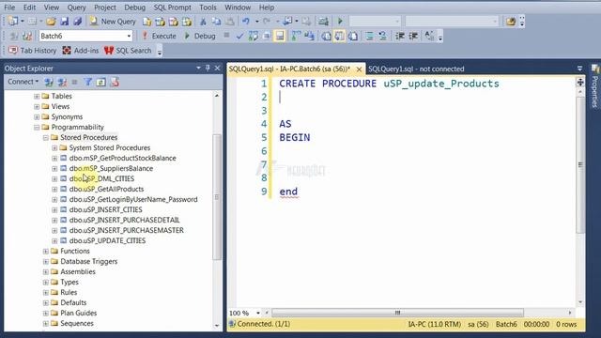The height and width of the screenshot is (338, 601).
Task: Open the Tools menu
Action: tap(208, 8)
